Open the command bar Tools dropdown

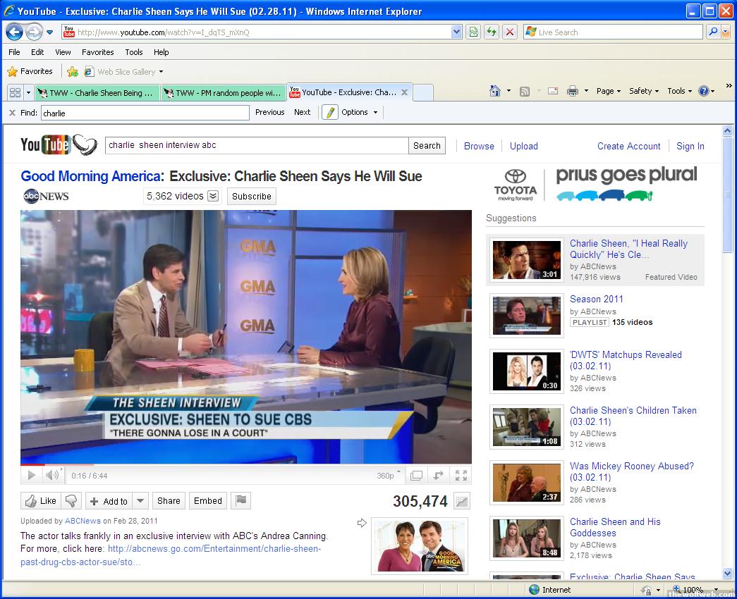click(x=680, y=91)
